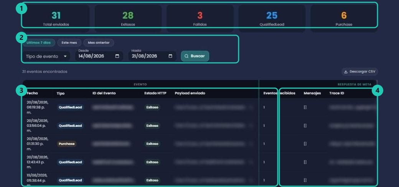Click the Exitoso status in the 03:56:04 row
This screenshot has height=187, width=399.
click(x=152, y=126)
